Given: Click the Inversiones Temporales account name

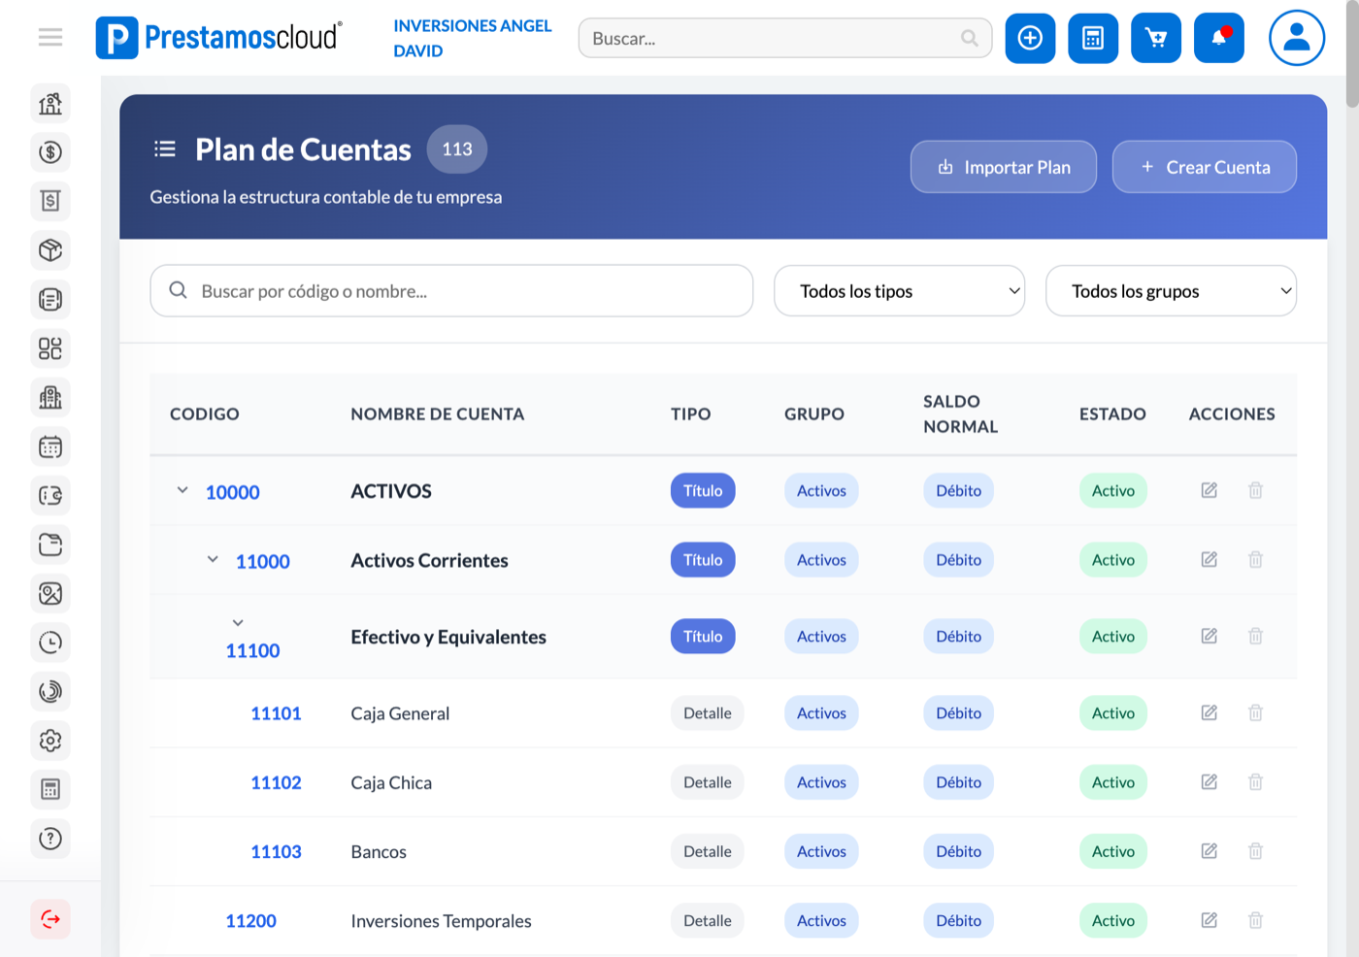Looking at the screenshot, I should tap(441, 921).
